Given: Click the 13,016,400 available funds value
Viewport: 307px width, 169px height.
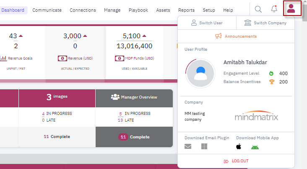Looking at the screenshot, I should (x=134, y=46).
